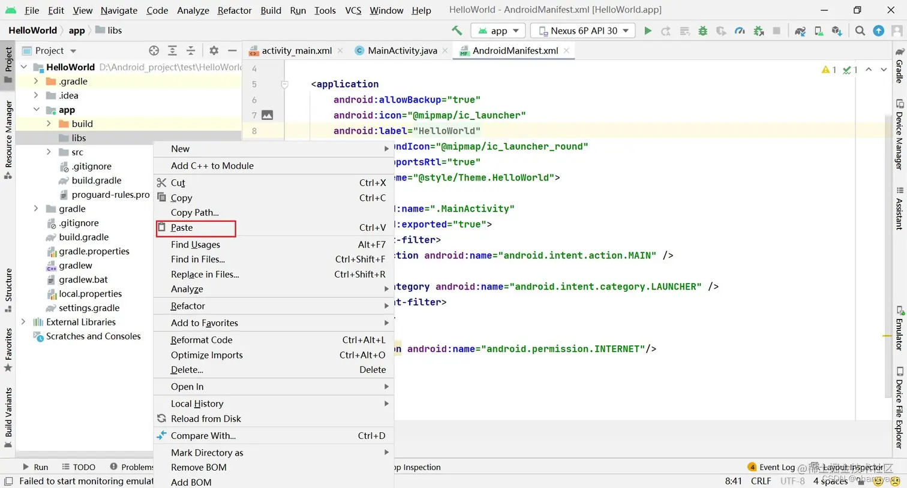Screen dimensions: 907x488
Task: Switch to the MainActivity.java tab
Action: tap(402, 50)
